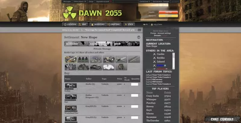Screen dimensions: 241x123
Task: Click seller Medic (X) in Sedan row
Action: 90,84
